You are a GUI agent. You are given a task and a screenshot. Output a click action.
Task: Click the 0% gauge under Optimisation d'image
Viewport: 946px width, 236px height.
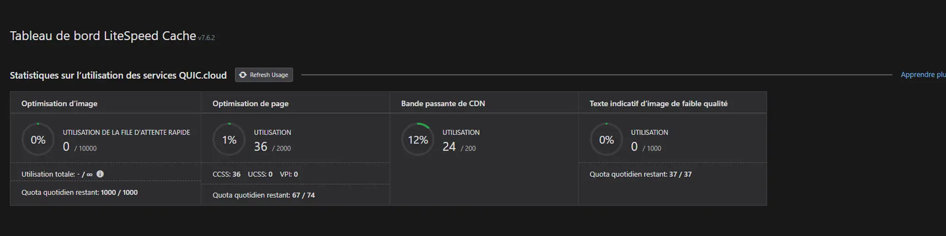click(38, 140)
